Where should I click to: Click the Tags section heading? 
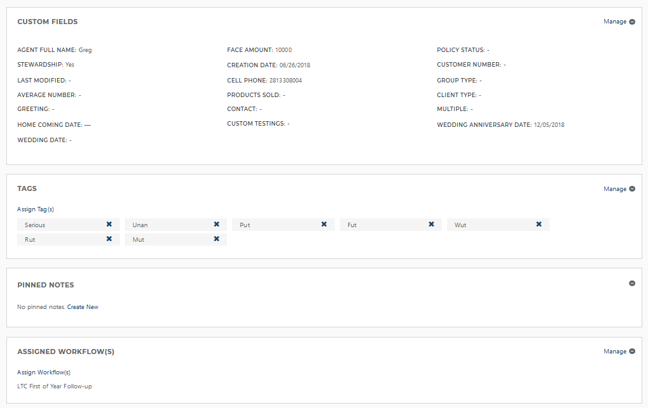pyautogui.click(x=27, y=188)
